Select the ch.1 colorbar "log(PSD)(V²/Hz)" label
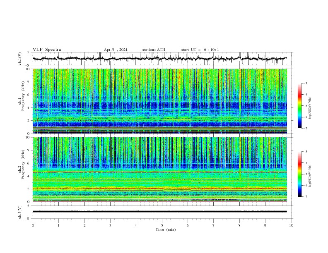 pos(310,108)
